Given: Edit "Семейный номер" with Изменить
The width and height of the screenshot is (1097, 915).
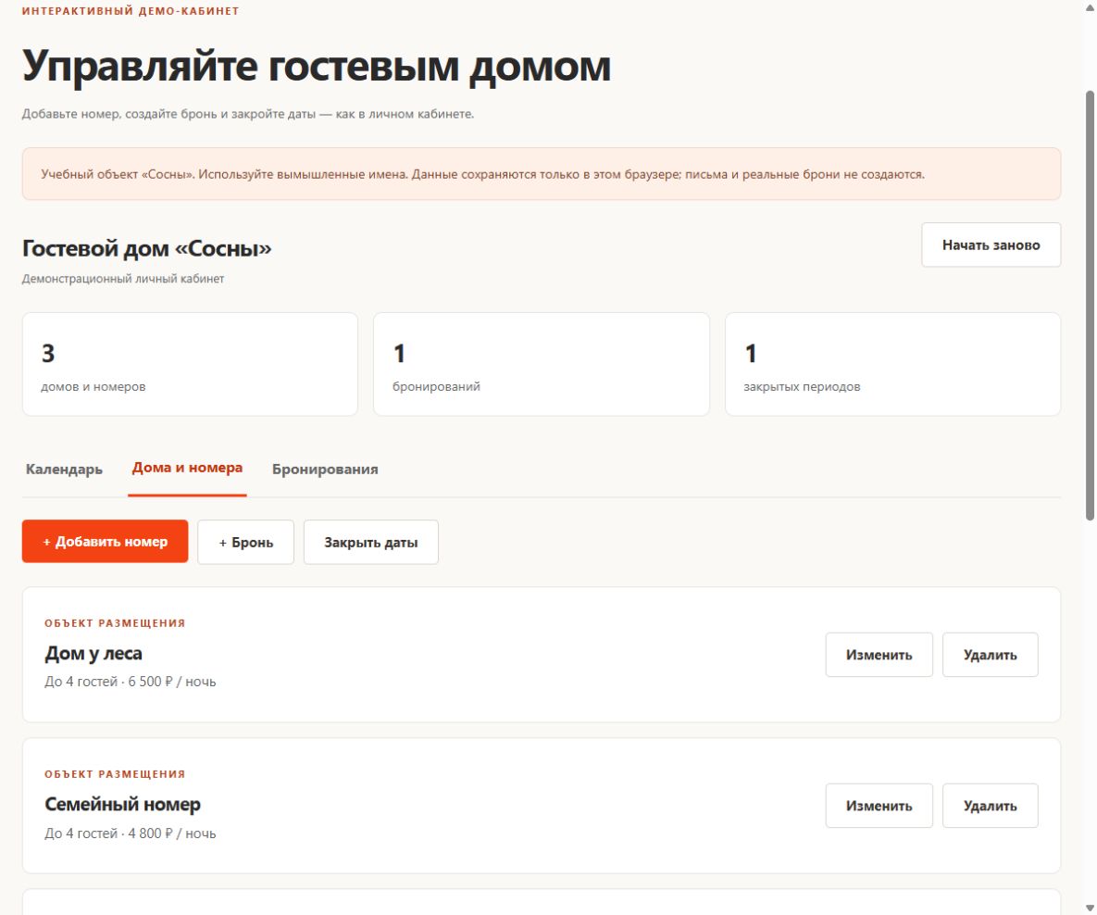Looking at the screenshot, I should 879,806.
